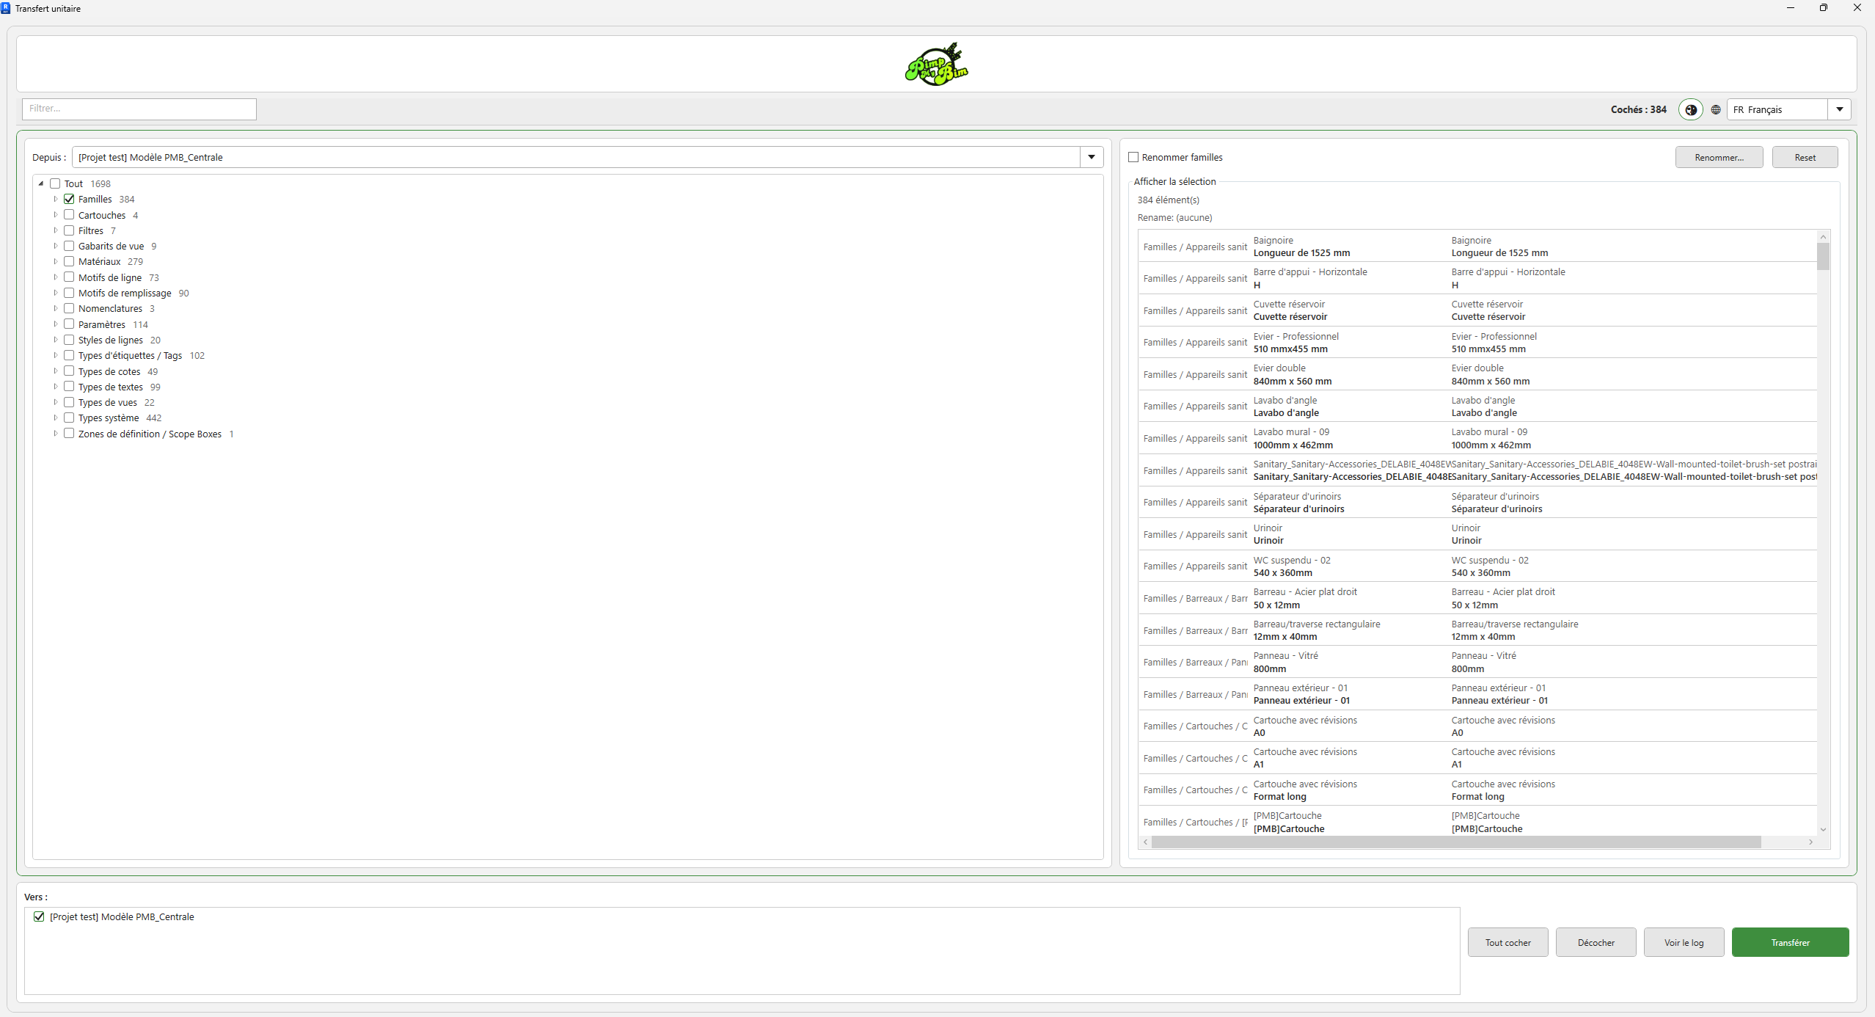Viewport: 1875px width, 1017px height.
Task: Select the Barreau - Acier plat droit row
Action: (1477, 598)
